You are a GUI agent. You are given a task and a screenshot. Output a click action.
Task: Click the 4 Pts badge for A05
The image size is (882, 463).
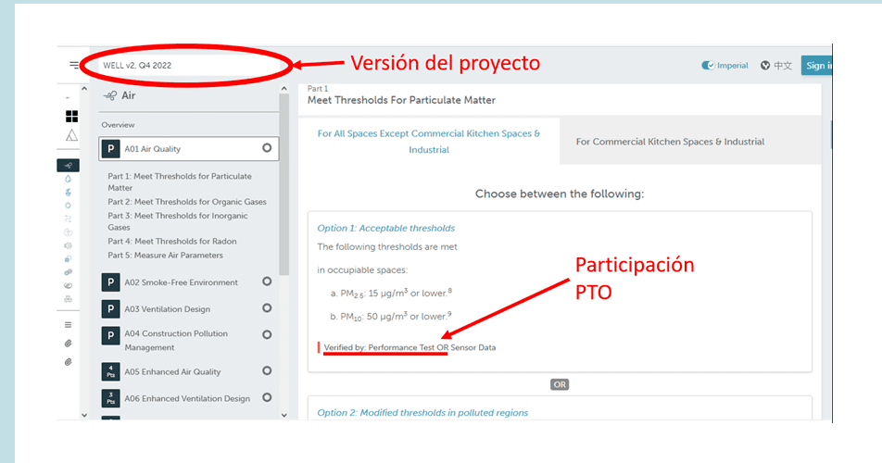point(110,371)
